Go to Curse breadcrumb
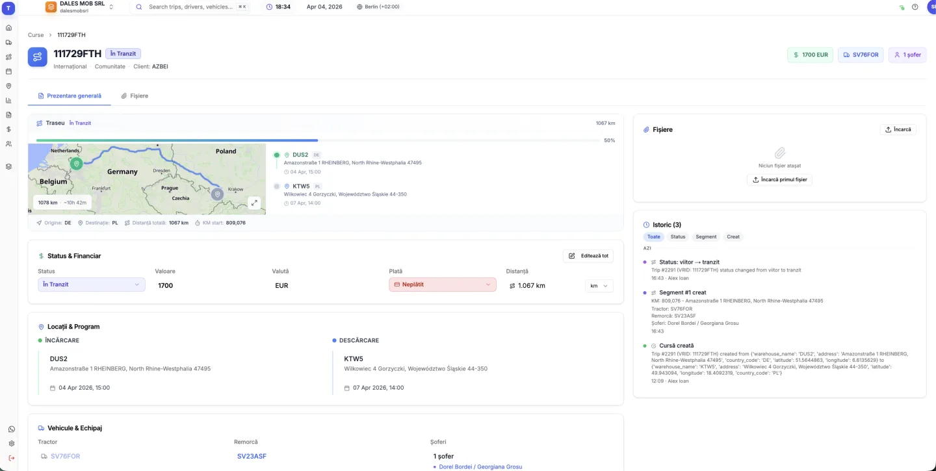The height and width of the screenshot is (471, 936). [36, 35]
